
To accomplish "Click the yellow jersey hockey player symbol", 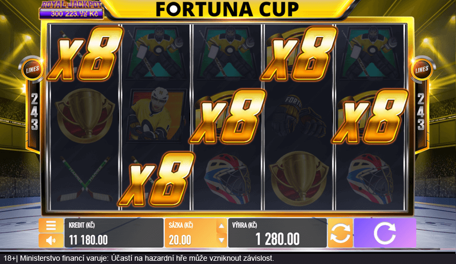I will click(156, 115).
